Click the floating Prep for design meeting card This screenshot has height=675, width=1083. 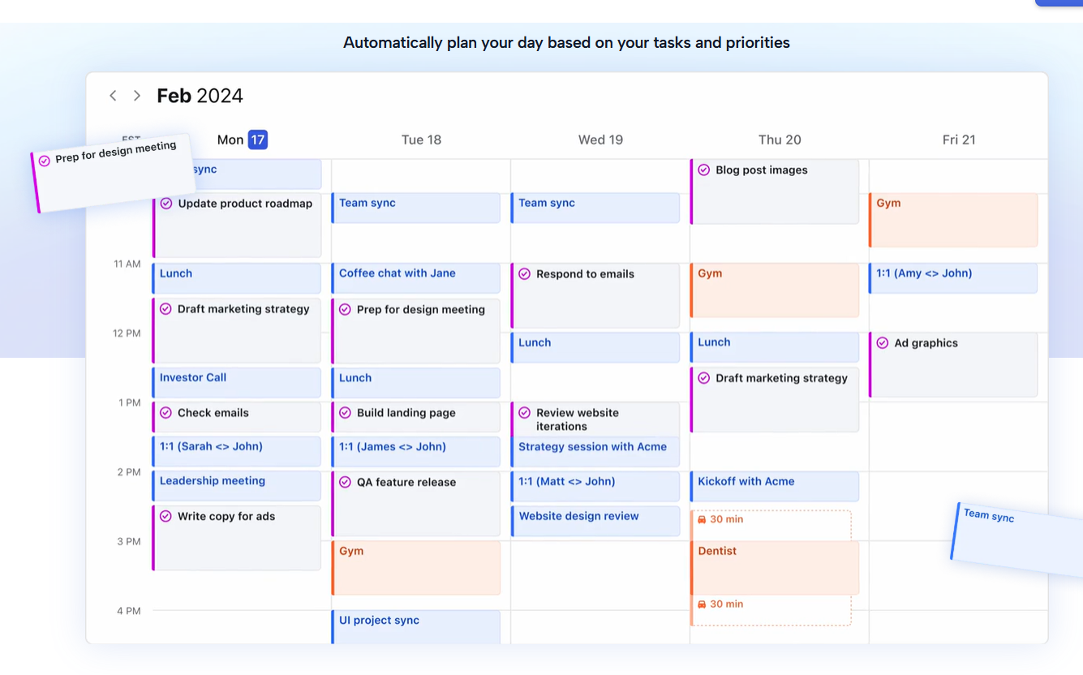(114, 173)
